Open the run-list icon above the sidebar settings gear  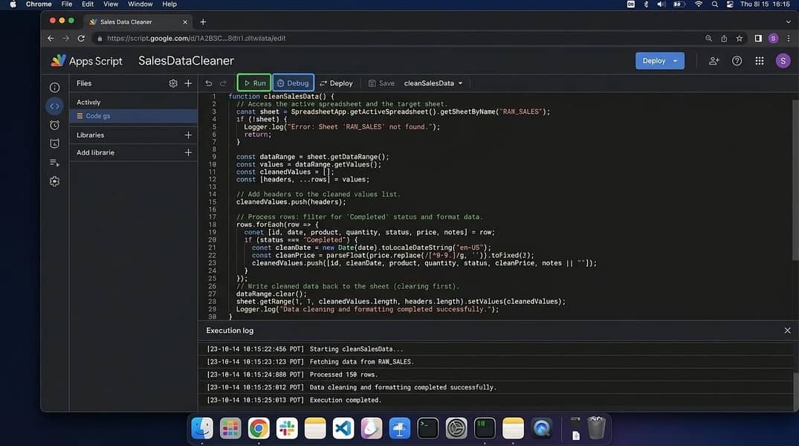(x=54, y=163)
